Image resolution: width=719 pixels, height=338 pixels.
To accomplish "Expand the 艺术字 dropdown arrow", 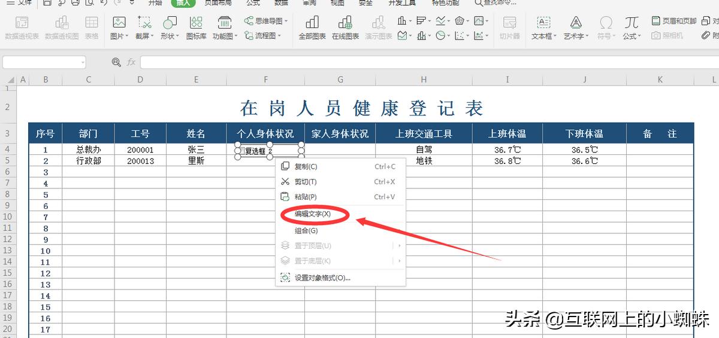I will (587, 36).
